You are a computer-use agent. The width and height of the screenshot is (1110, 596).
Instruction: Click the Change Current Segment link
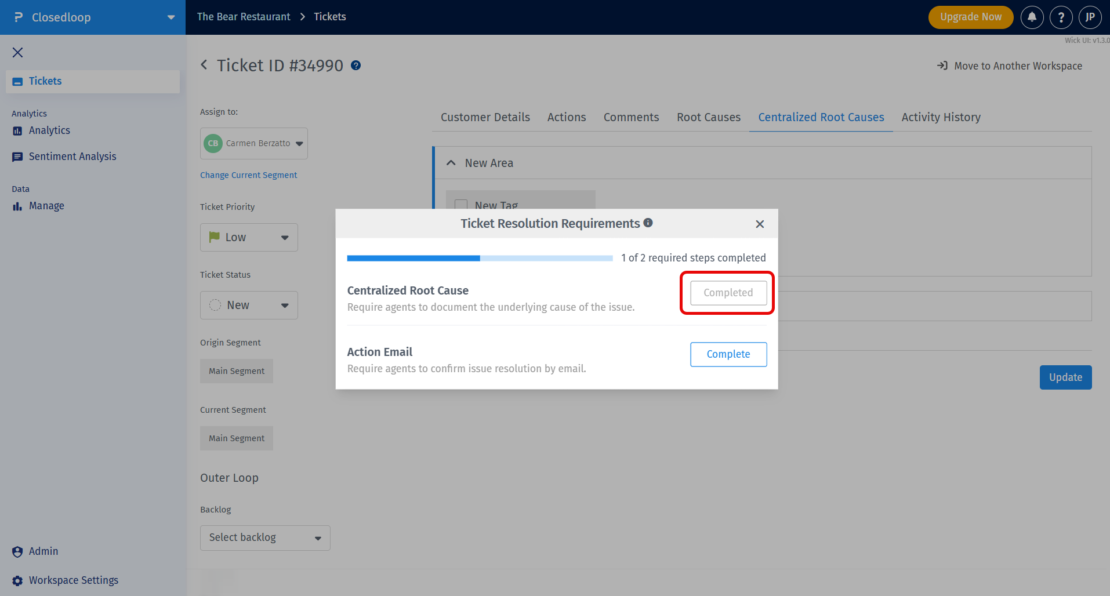click(x=248, y=175)
